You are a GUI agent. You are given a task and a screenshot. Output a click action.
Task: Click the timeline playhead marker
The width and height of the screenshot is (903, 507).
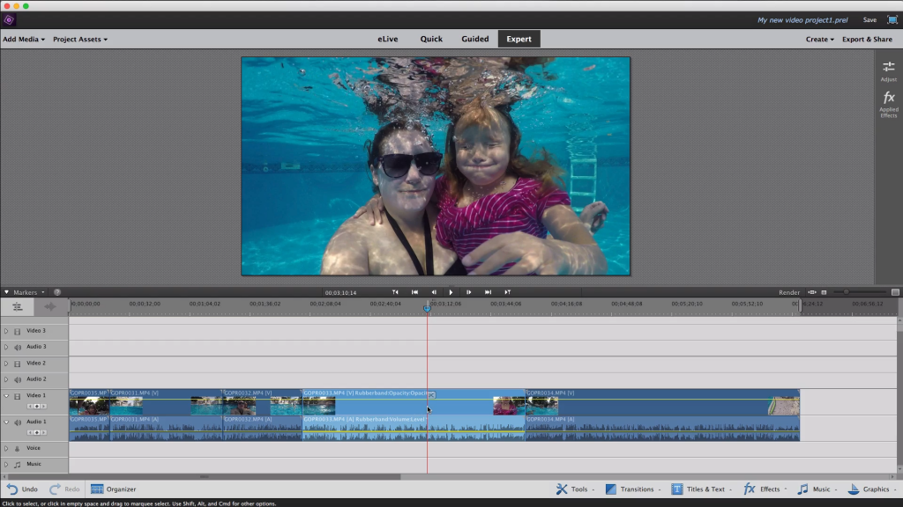point(428,308)
